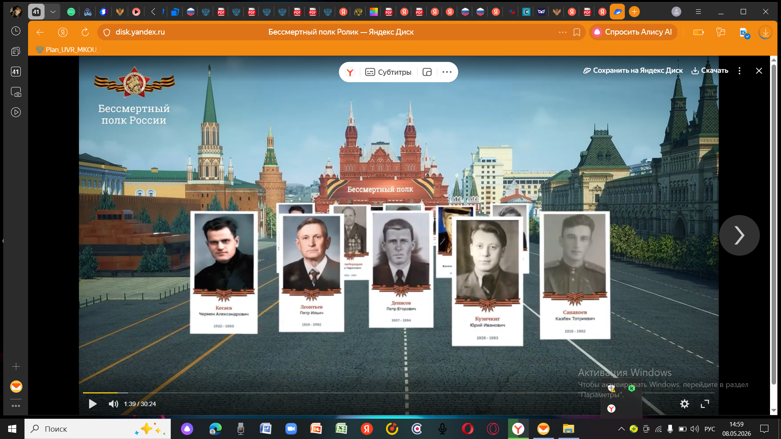Open page translation tool icon

744,33
